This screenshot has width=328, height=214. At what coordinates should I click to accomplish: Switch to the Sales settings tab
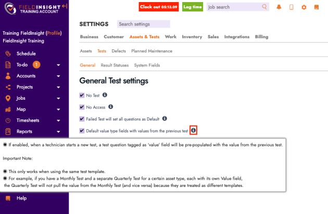click(213, 37)
